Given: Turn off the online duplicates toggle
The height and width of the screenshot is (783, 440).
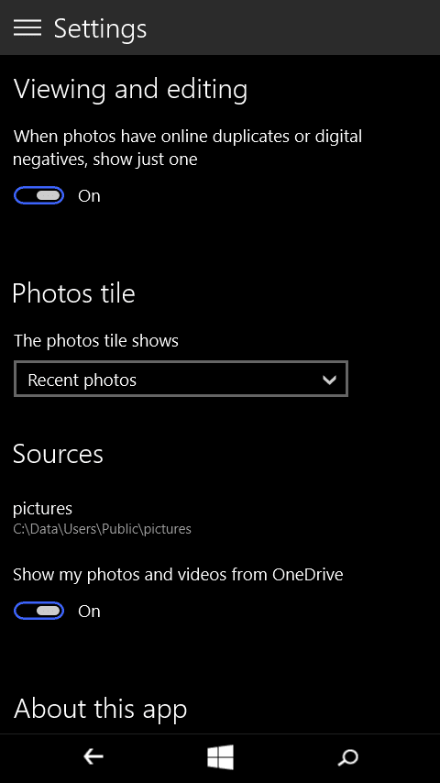Looking at the screenshot, I should click(x=38, y=196).
